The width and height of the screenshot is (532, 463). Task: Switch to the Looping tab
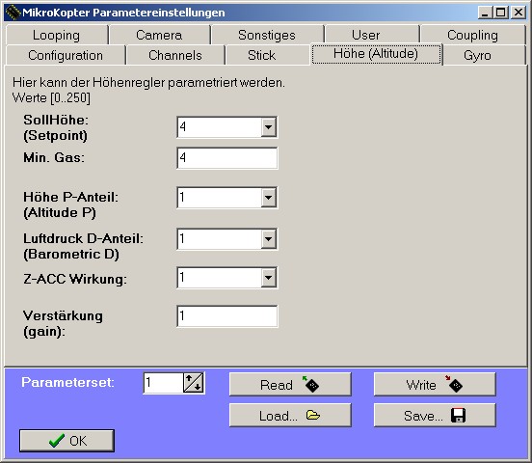click(x=56, y=35)
